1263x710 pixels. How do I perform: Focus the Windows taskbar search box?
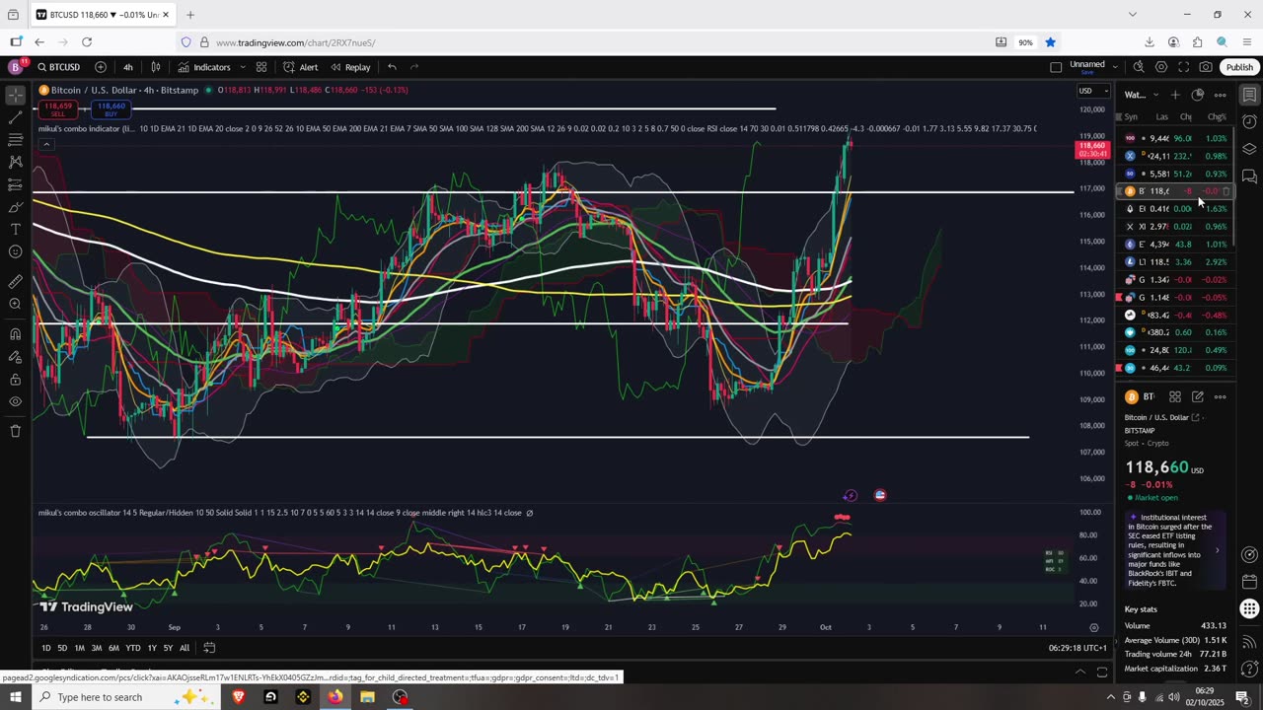tap(128, 697)
